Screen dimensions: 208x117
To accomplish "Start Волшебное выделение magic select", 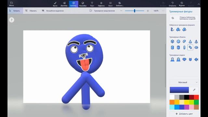I will click(53, 11).
